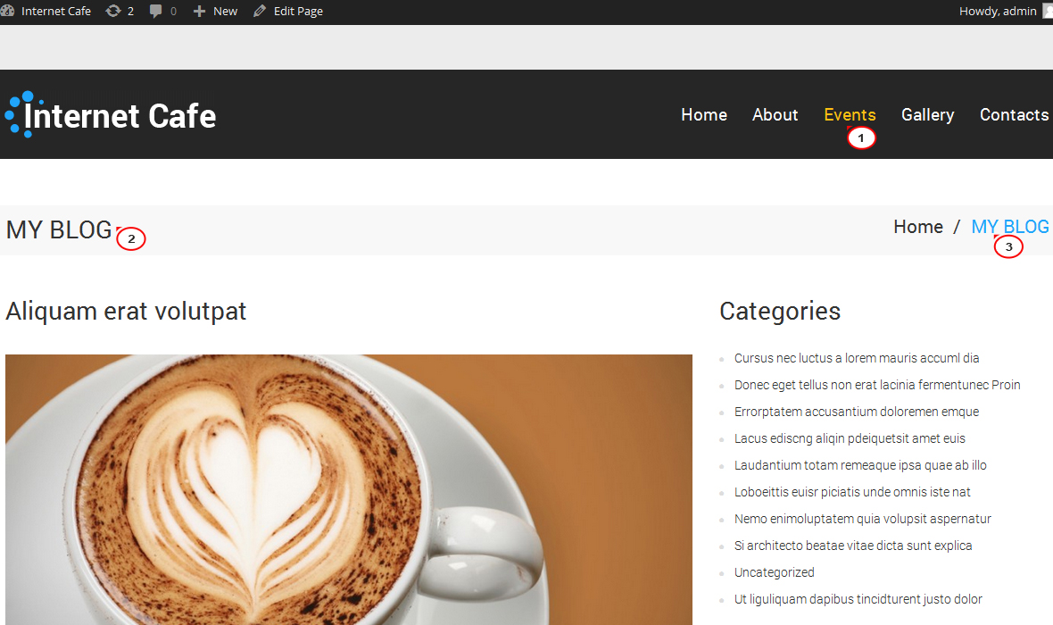Open the New content menu
Viewport: 1053px width, 625px height.
point(216,11)
